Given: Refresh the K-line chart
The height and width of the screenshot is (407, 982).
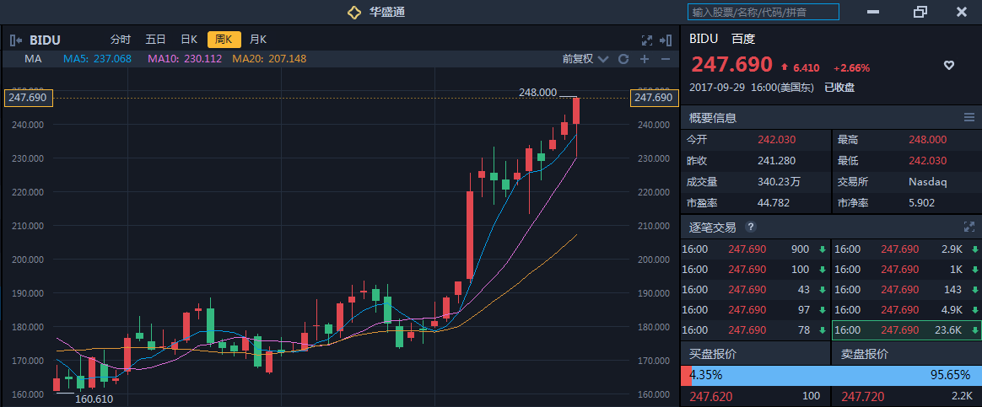Looking at the screenshot, I should coord(623,59).
